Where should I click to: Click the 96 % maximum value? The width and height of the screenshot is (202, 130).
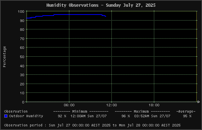pos(126,116)
